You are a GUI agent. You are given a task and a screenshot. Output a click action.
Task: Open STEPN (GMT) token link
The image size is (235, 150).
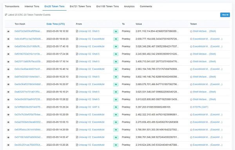(x=201, y=107)
